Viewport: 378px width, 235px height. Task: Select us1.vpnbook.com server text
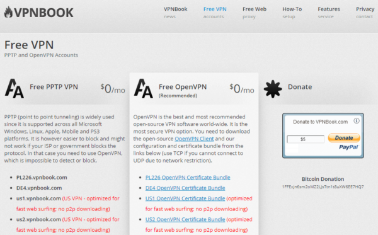point(38,198)
